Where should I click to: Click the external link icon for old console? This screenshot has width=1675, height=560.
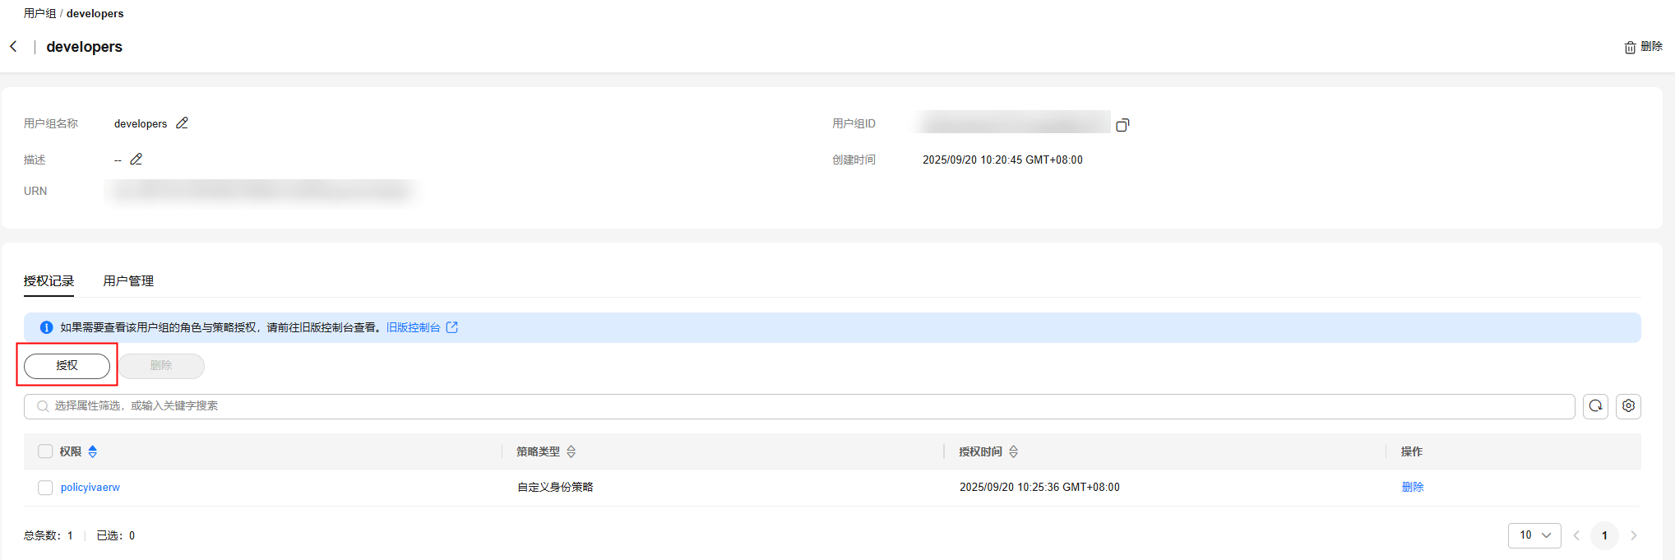pyautogui.click(x=451, y=327)
